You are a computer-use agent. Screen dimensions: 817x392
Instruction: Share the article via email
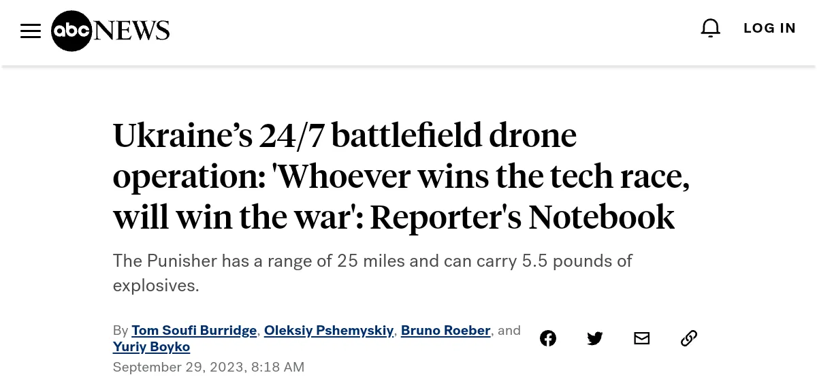point(641,338)
